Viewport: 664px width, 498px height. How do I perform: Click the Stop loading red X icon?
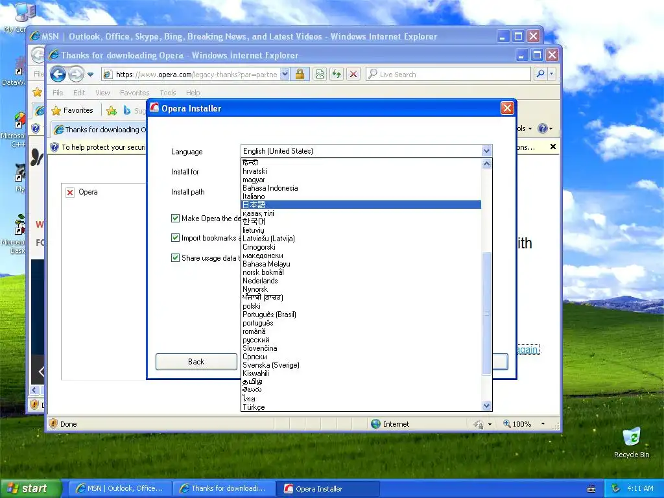(x=353, y=75)
